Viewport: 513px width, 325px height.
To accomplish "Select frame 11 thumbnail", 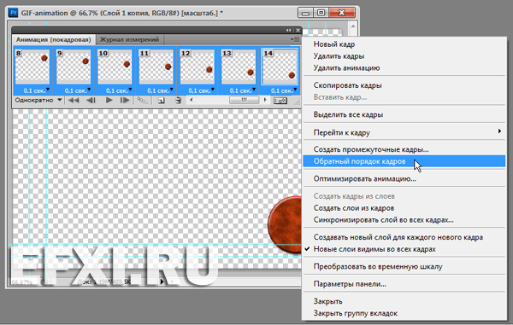I will 156,67.
